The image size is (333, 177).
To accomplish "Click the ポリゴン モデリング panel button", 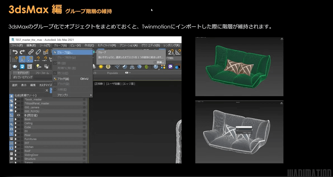I will pyautogui.click(x=23, y=77).
